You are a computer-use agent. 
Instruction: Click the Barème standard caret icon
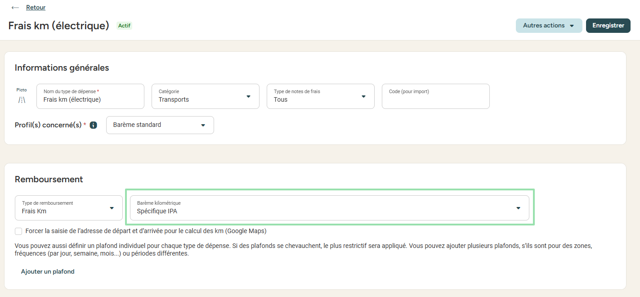point(203,125)
